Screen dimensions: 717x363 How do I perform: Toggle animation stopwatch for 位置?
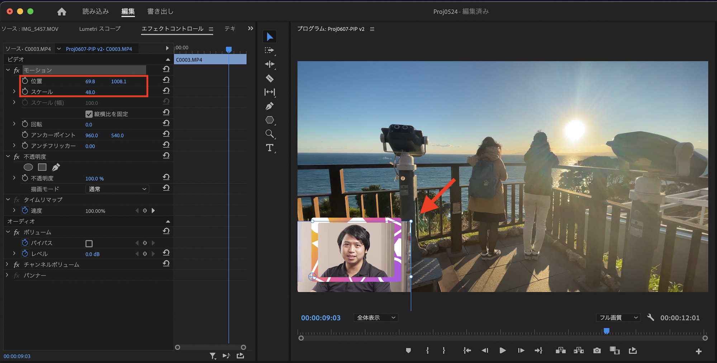pos(25,81)
